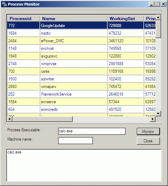Select the msdtc process name cell
168x186 pixels.
tap(73, 33)
